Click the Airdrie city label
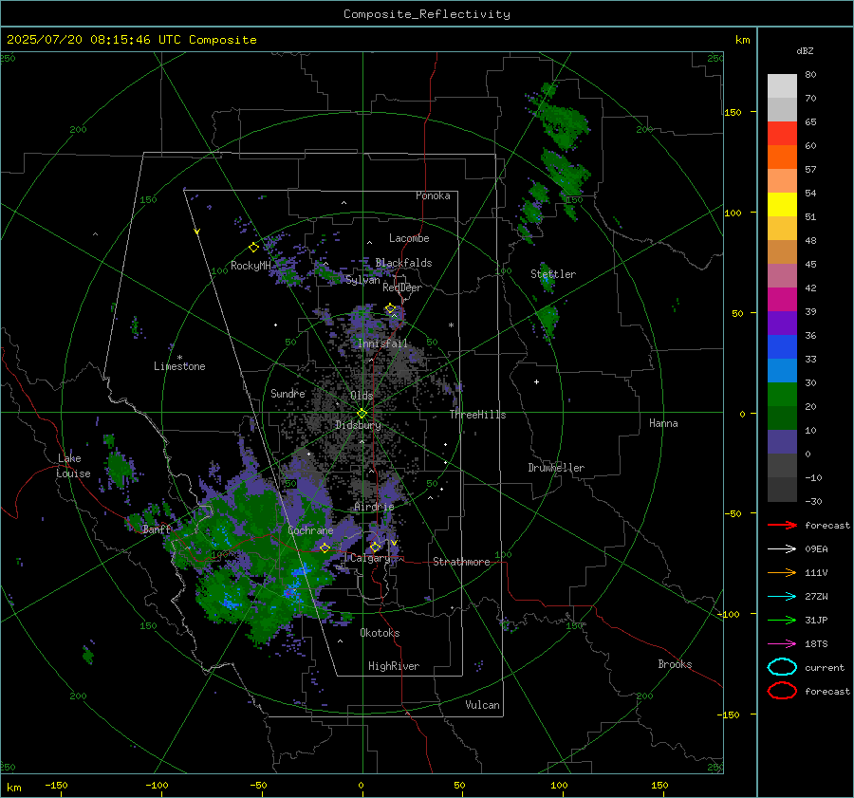Image resolution: width=854 pixels, height=798 pixels. [374, 507]
